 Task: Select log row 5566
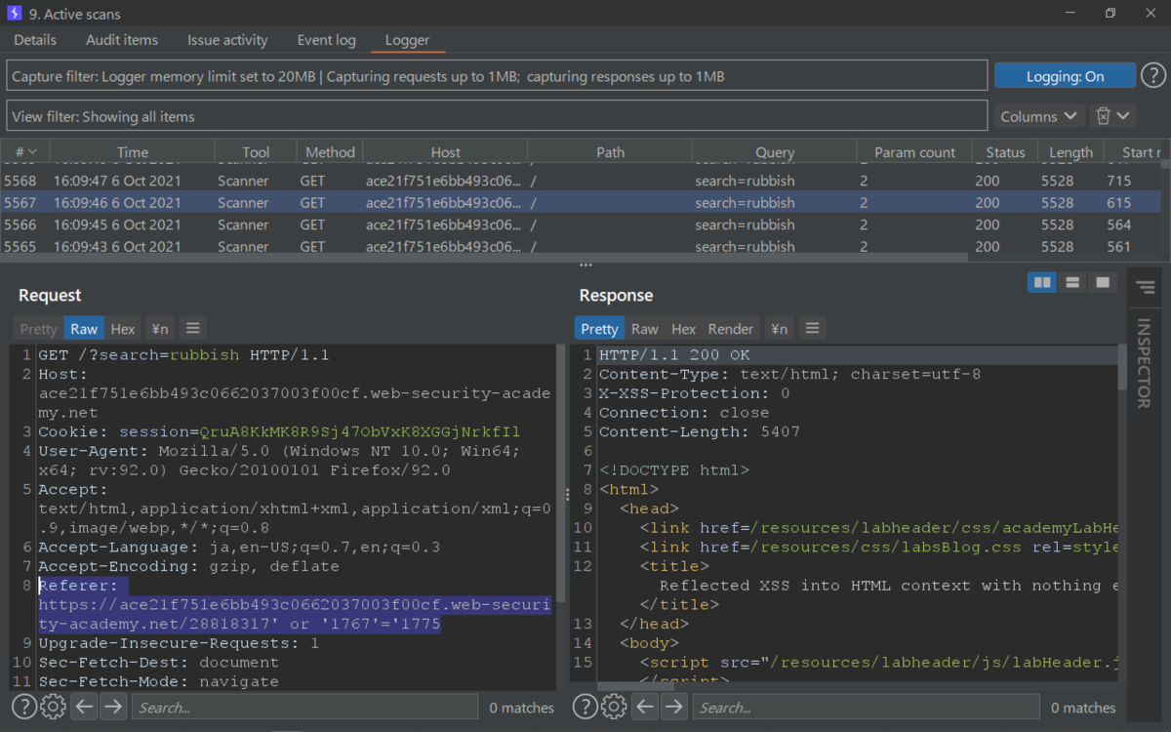581,224
